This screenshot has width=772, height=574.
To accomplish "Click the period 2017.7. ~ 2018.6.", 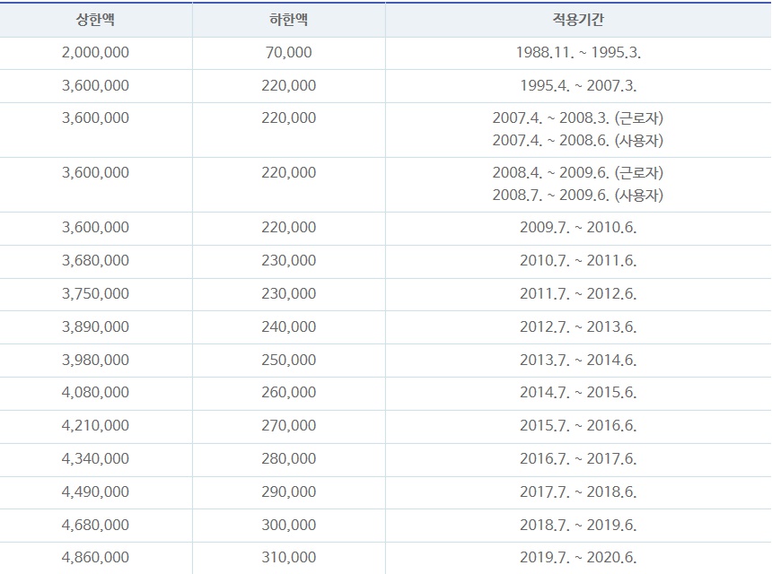I will coord(578,491).
